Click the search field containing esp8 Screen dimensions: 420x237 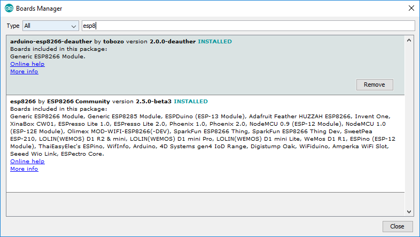[247, 26]
